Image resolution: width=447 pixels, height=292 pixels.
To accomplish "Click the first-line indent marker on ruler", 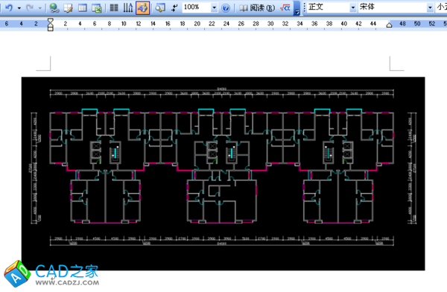I will [x=51, y=21].
